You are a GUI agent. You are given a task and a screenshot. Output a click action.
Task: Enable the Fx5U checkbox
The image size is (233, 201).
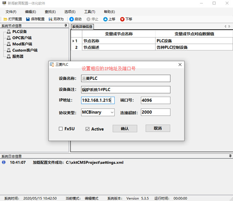pyautogui.click(x=61, y=129)
